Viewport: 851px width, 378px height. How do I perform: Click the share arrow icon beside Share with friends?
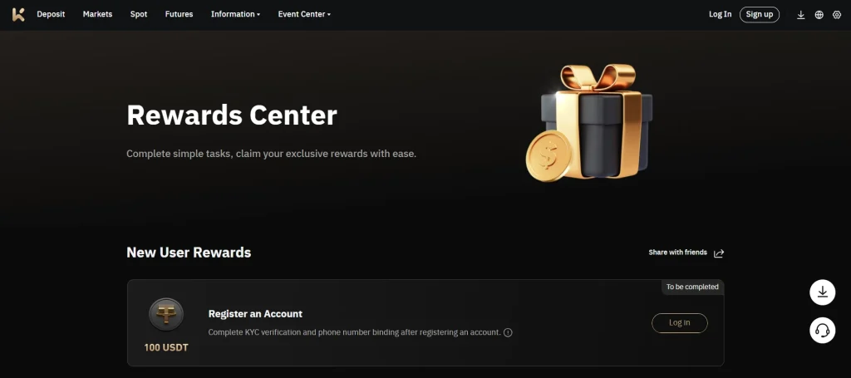pyautogui.click(x=719, y=253)
